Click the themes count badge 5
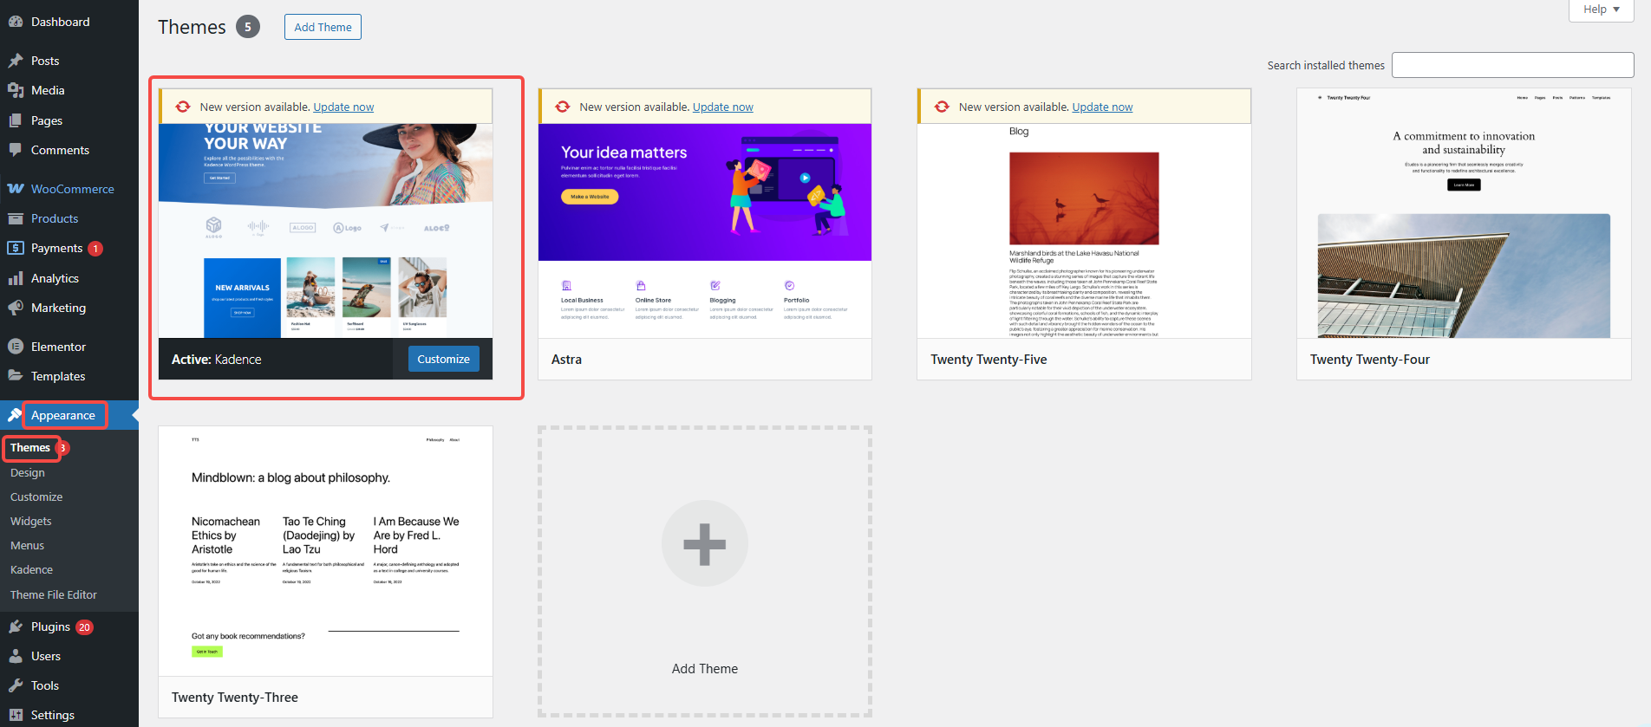This screenshot has height=727, width=1651. pyautogui.click(x=248, y=27)
